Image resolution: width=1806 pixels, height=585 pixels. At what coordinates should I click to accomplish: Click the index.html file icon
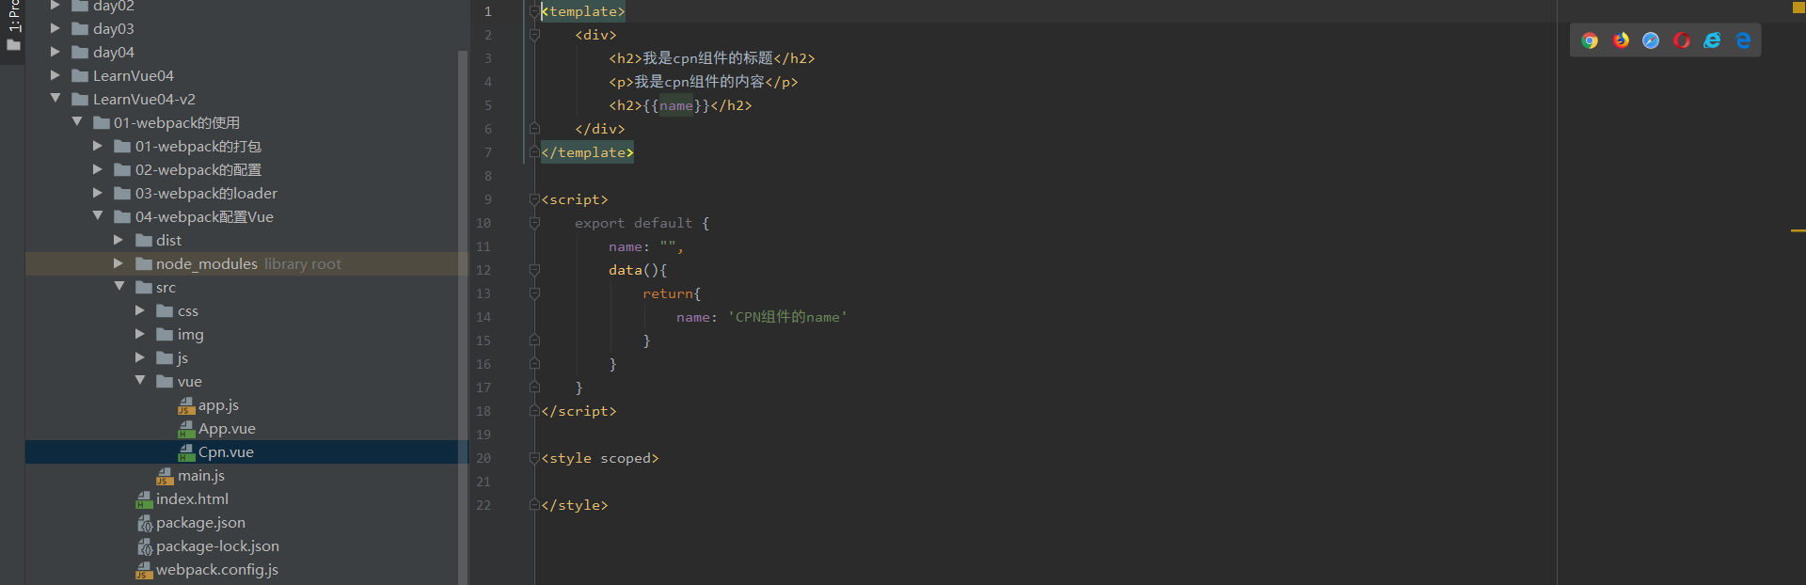click(x=144, y=499)
